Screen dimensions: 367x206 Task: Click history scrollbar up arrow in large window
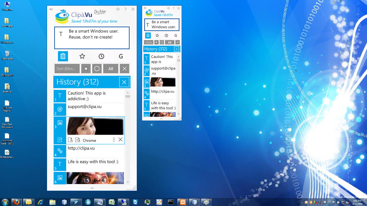click(x=128, y=93)
